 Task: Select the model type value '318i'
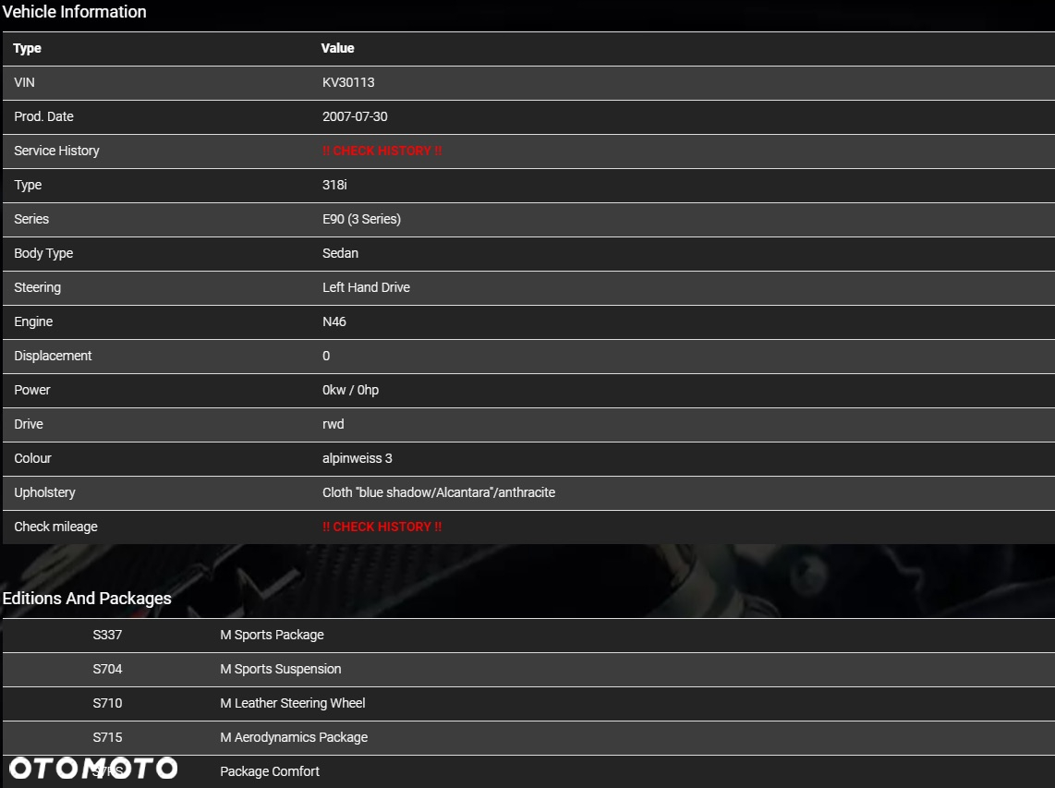coord(334,185)
